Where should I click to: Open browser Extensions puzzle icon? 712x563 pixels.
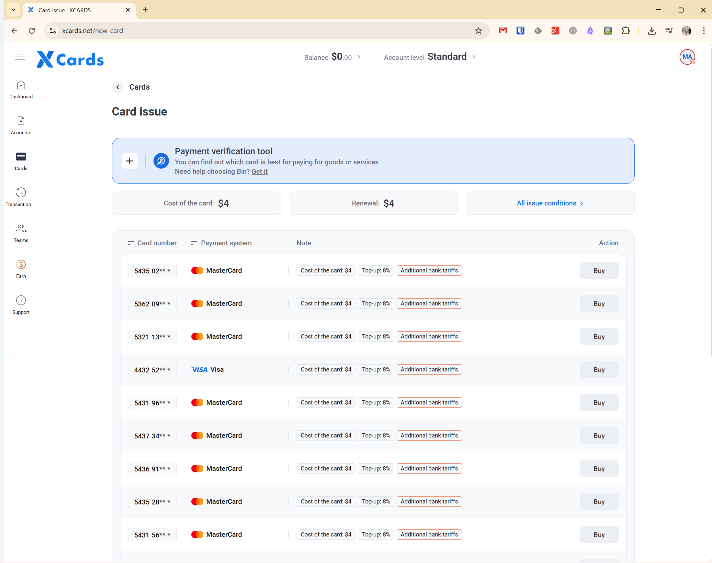625,31
